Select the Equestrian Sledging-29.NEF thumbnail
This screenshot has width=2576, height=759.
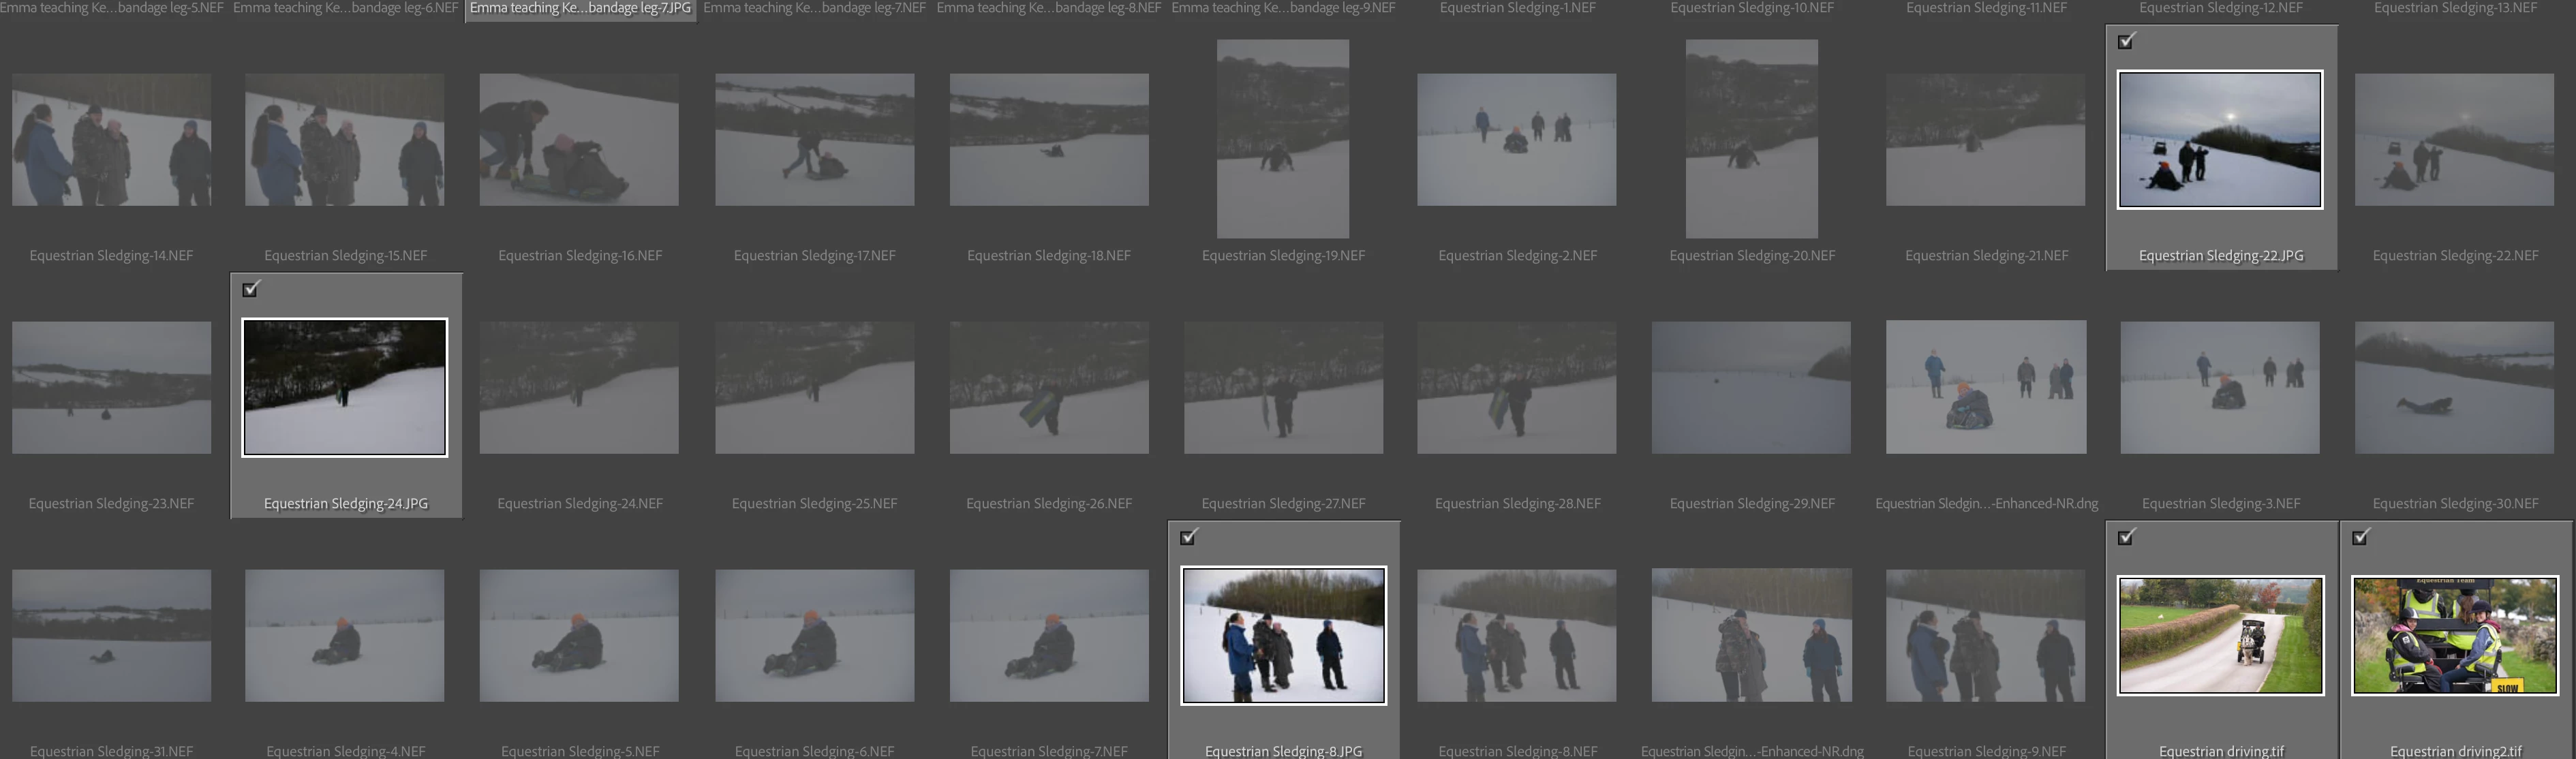[1751, 388]
